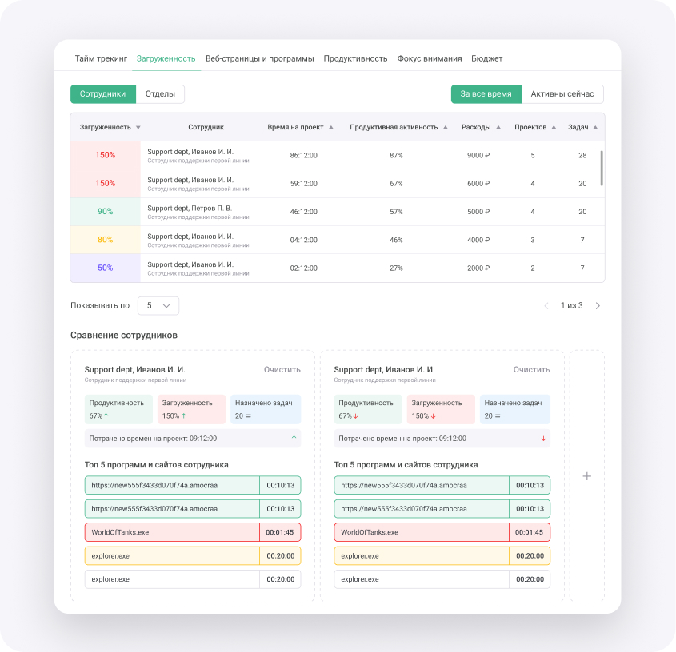Sort by Расходы column arrow

(498, 128)
